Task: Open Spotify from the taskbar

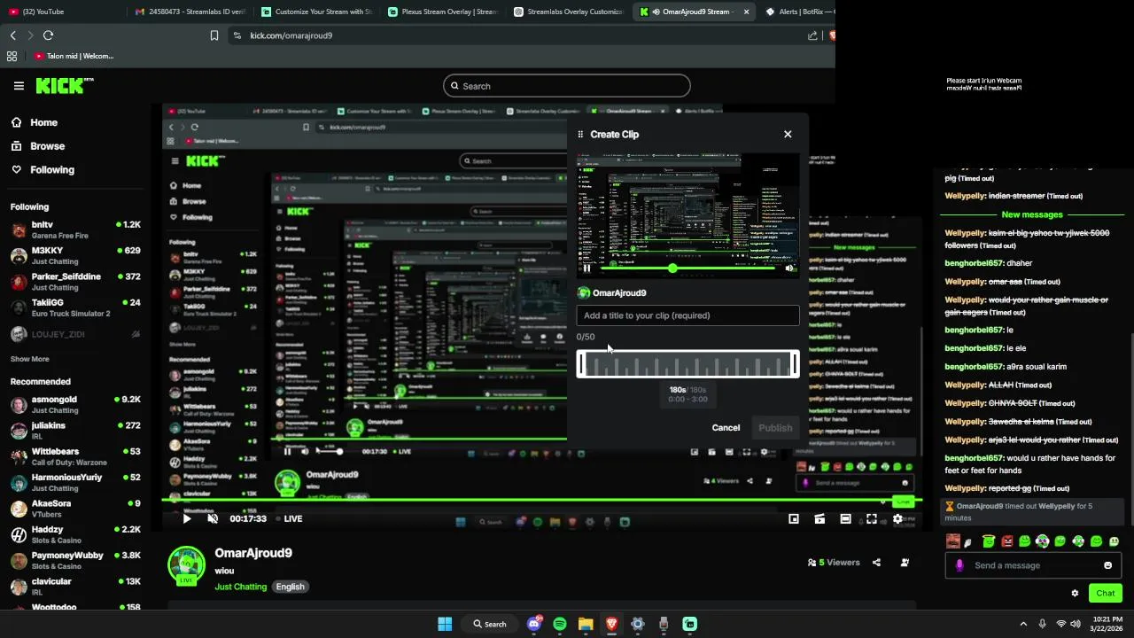Action: pos(560,624)
